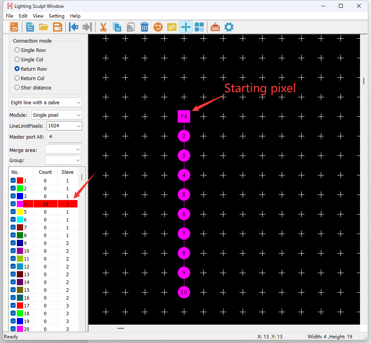Viewport: 371px width, 343px height.
Task: Expand the Module Single pixel dropdown
Action: click(x=57, y=115)
